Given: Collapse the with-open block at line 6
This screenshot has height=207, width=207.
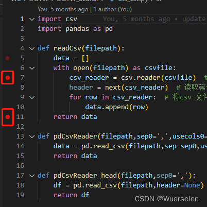Looking at the screenshot, I should 32,68.
